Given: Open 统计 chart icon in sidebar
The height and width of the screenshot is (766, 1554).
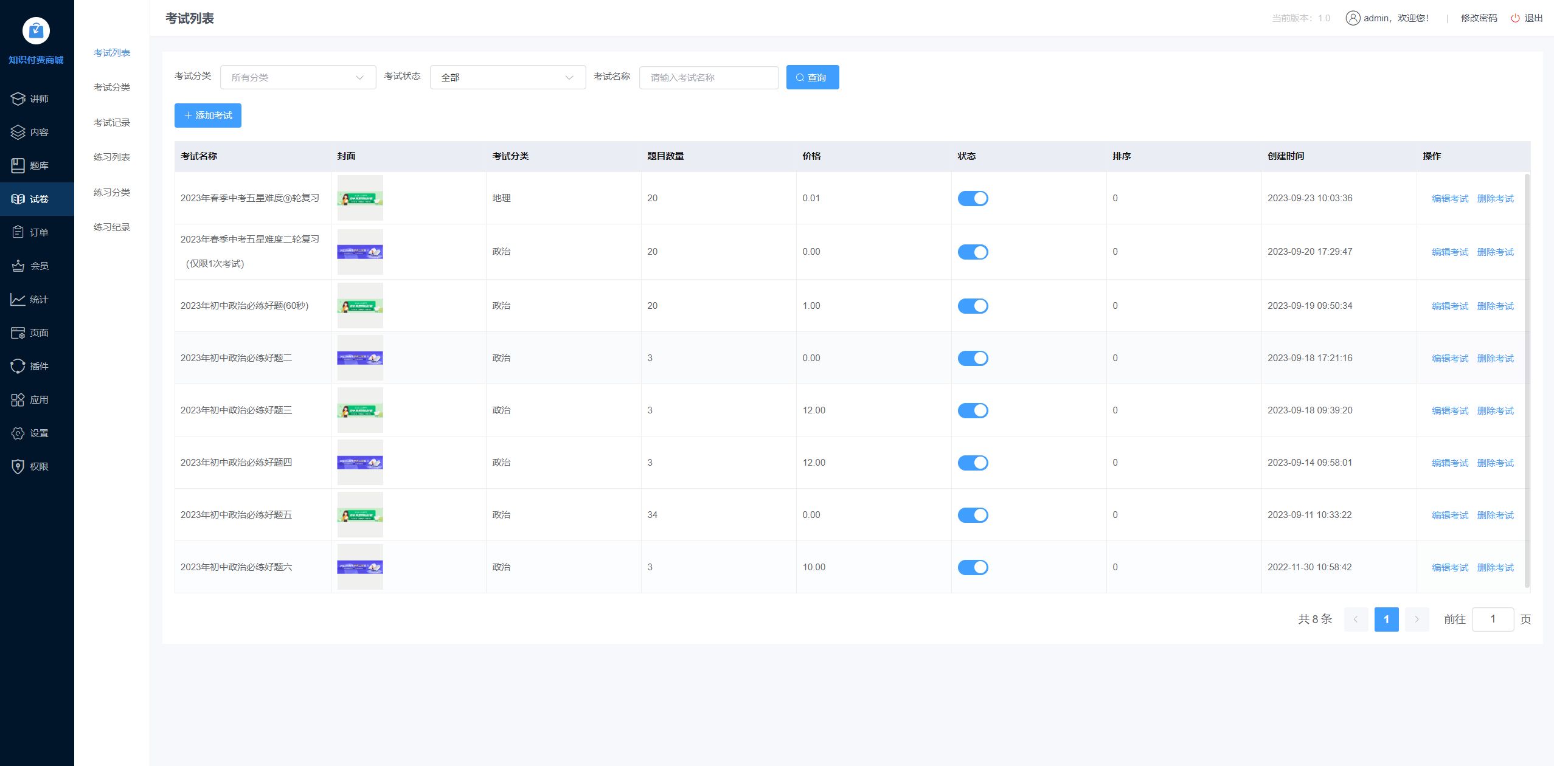Looking at the screenshot, I should (18, 299).
